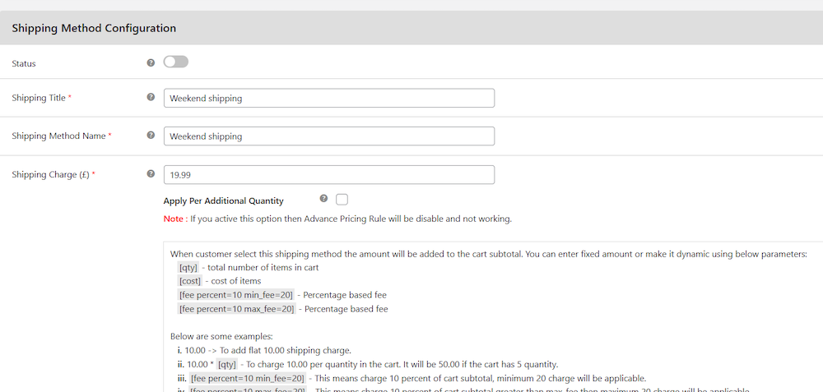The height and width of the screenshot is (392, 823).
Task: Click the Shipping Method Name help icon
Action: point(151,135)
